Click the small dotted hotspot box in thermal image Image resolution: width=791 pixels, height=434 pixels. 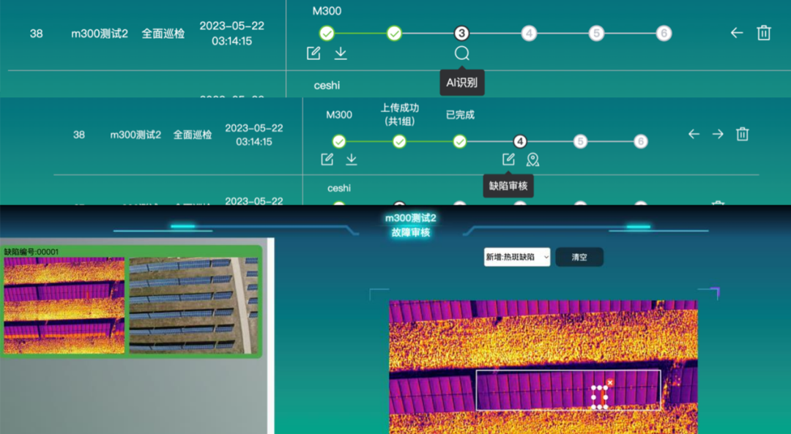coord(599,397)
